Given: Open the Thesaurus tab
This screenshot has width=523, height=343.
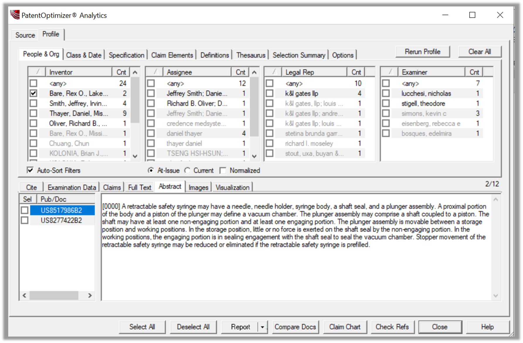Looking at the screenshot, I should (x=251, y=55).
